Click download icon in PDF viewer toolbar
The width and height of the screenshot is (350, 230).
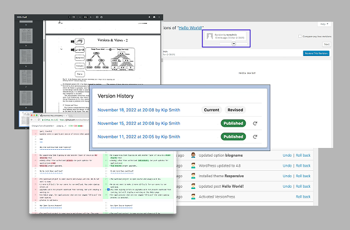pyautogui.click(x=149, y=17)
